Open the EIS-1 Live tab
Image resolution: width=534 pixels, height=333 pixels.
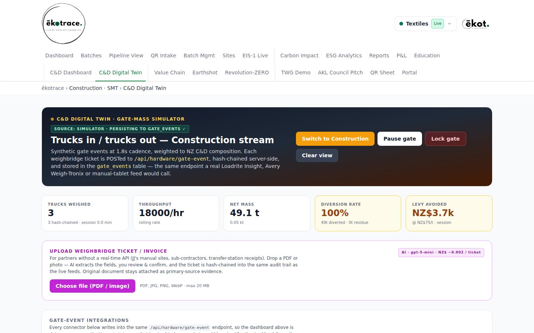pyautogui.click(x=255, y=55)
